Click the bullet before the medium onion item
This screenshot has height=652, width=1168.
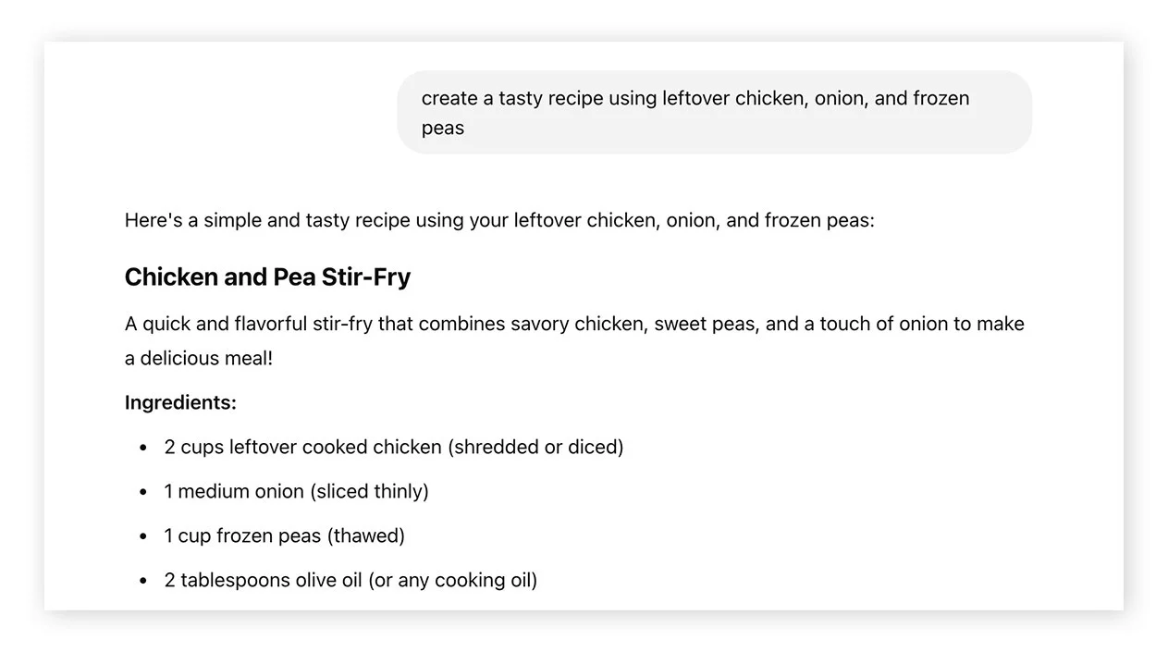(143, 492)
